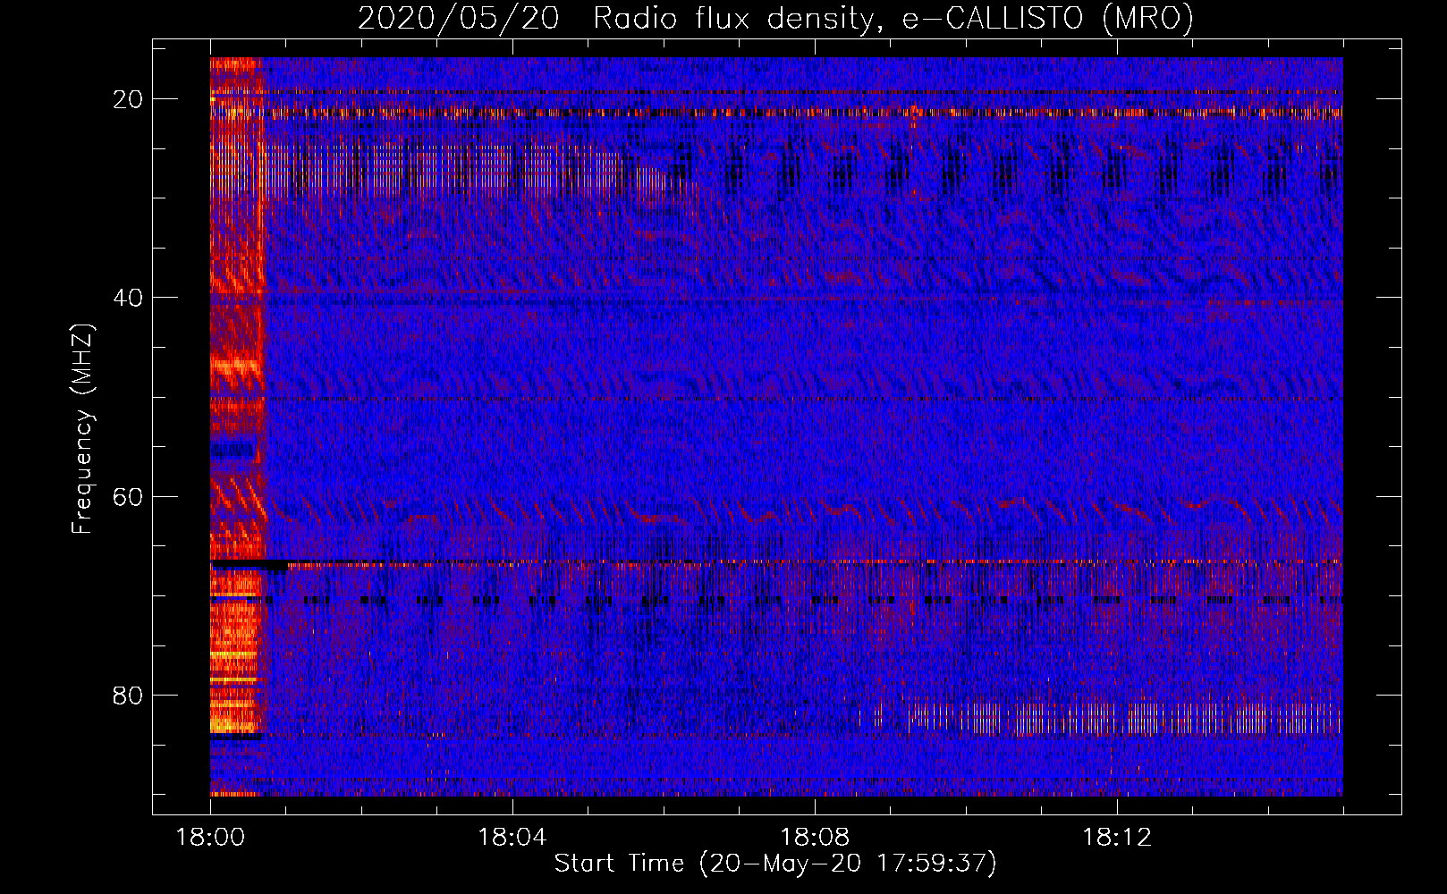The width and height of the screenshot is (1447, 894).
Task: Click the "60" frequency tick label
Action: pos(128,497)
